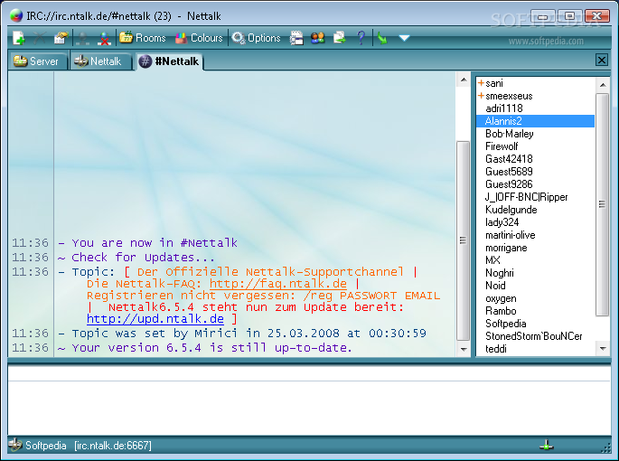Select user Noghri
The width and height of the screenshot is (619, 461).
(535, 273)
